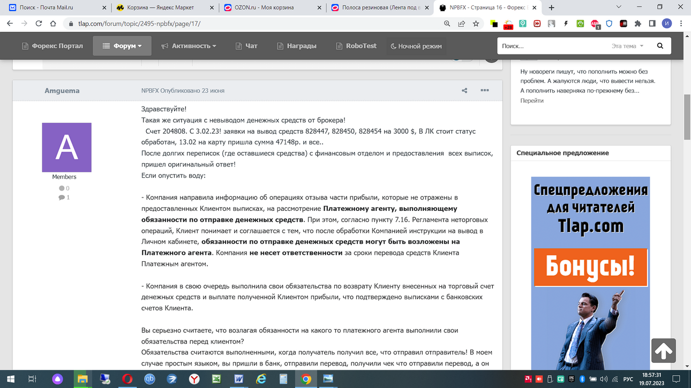
Task: Open Bluetooth tray icon
Action: pos(582,379)
